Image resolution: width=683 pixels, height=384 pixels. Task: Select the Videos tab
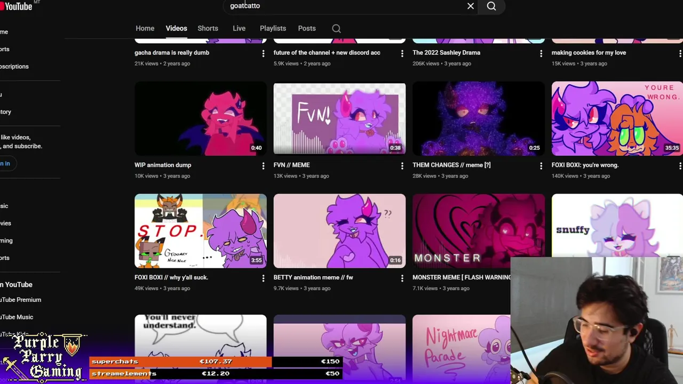pyautogui.click(x=176, y=28)
